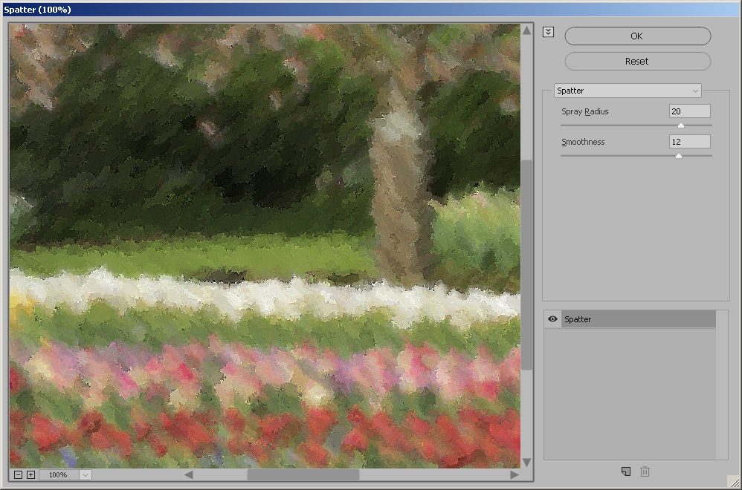
Task: Hide the Spatter effect layer via eye
Action: tap(552, 319)
